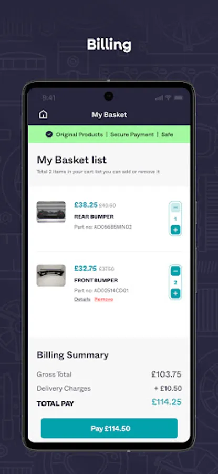Click the Pay £114.50 button
218x474 pixels.
[x=109, y=428]
